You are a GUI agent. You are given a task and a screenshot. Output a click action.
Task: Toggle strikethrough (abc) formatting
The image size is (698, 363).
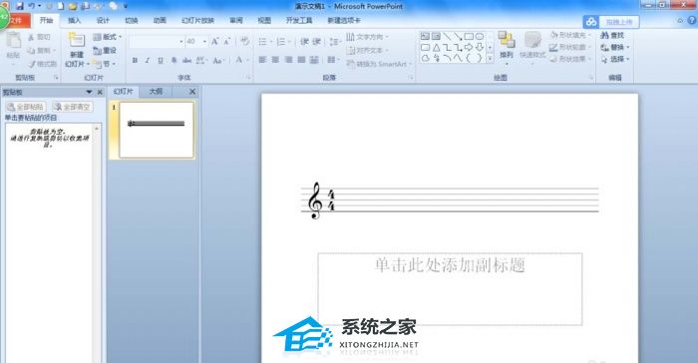pos(187,60)
